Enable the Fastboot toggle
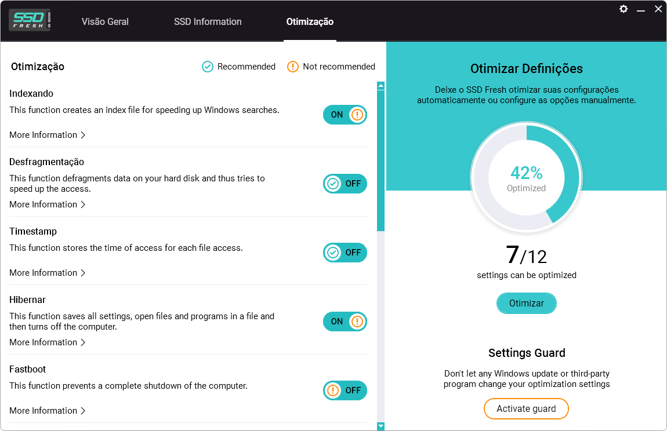Screen dimensions: 667x431 click(x=345, y=390)
